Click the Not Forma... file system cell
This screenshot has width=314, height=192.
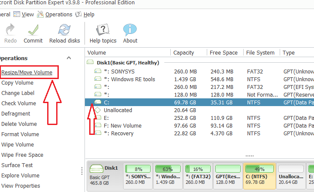click(x=263, y=95)
